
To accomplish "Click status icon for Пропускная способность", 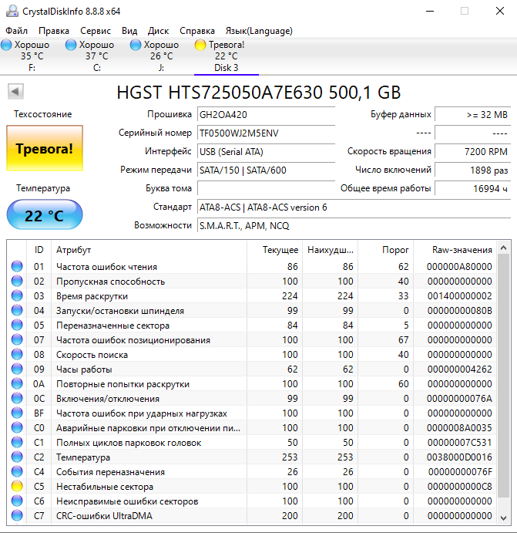I will tap(17, 281).
